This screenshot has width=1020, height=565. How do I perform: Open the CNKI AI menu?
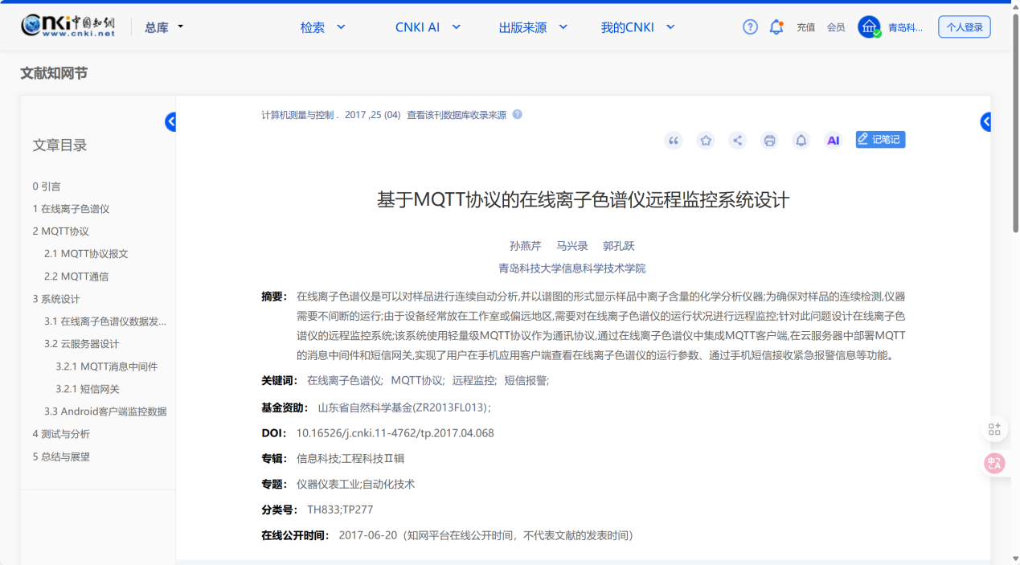click(428, 27)
